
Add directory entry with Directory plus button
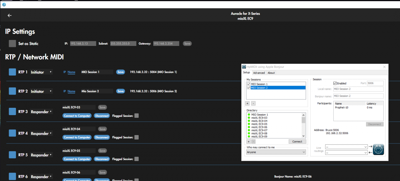click(248, 141)
